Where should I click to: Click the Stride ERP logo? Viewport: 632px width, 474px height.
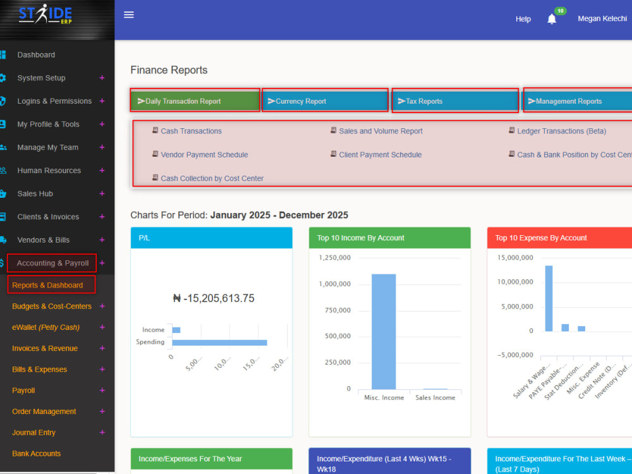(45, 14)
